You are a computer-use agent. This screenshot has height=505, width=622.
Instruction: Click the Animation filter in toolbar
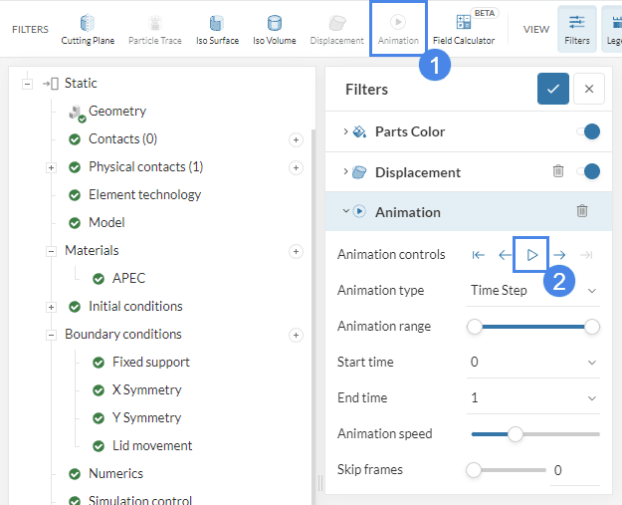pos(397,28)
